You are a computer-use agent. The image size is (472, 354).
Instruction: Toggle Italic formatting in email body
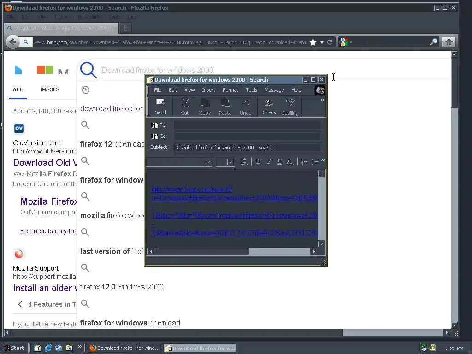coord(269,162)
